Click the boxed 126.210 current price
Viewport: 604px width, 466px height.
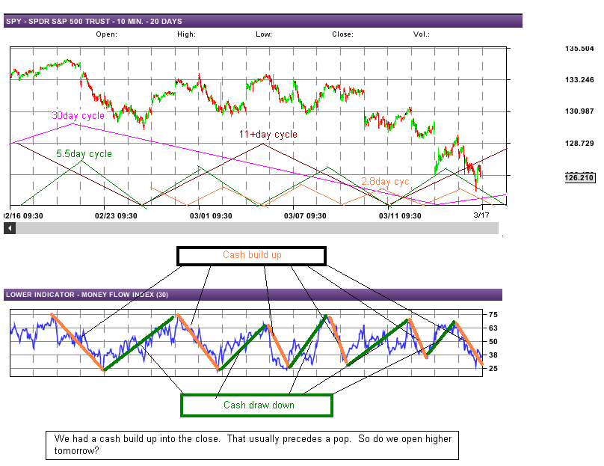(579, 178)
